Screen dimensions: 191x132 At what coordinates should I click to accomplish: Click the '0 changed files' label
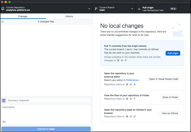(46, 22)
